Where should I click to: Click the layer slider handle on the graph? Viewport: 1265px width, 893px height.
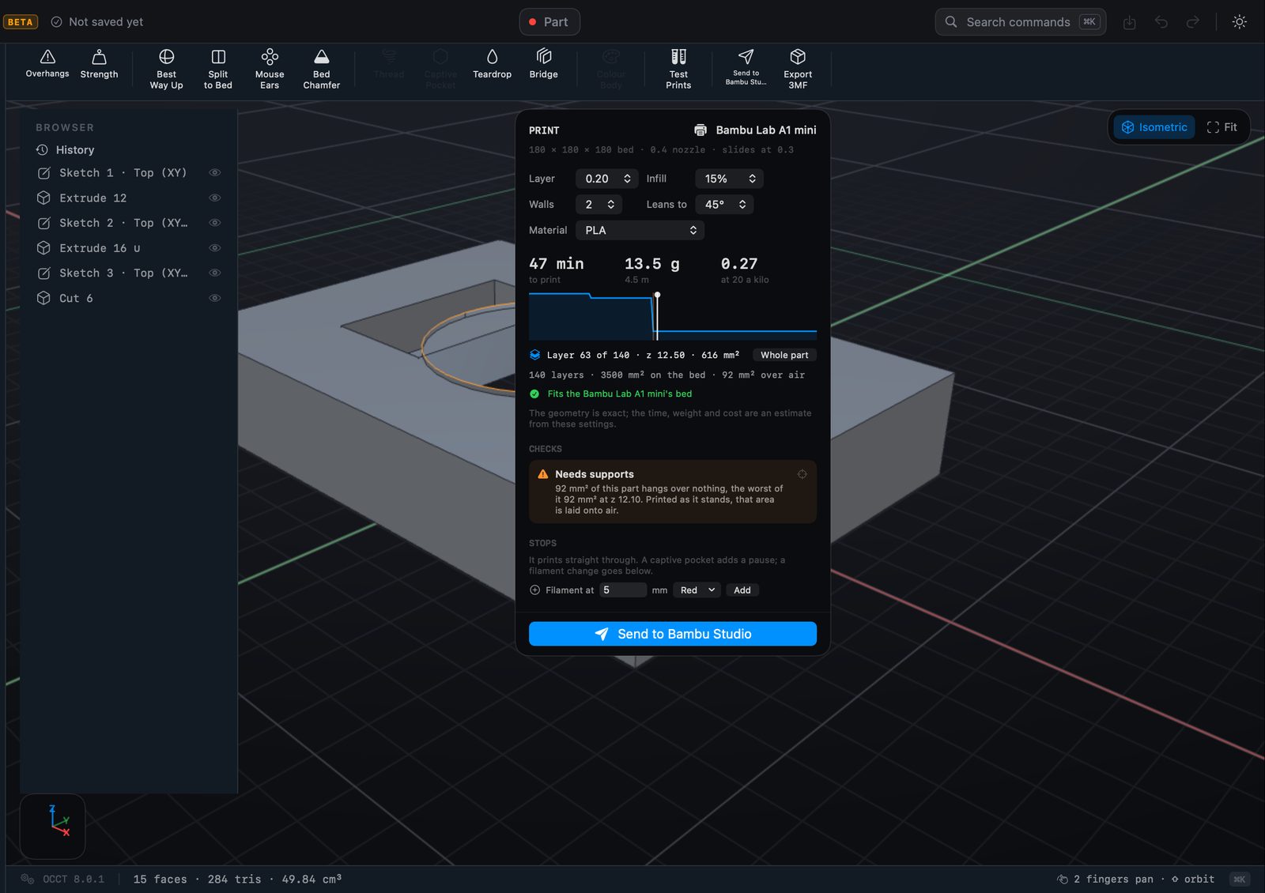coord(657,296)
